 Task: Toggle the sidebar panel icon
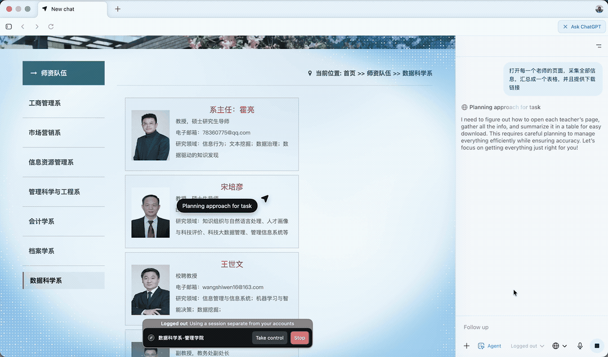click(8, 26)
